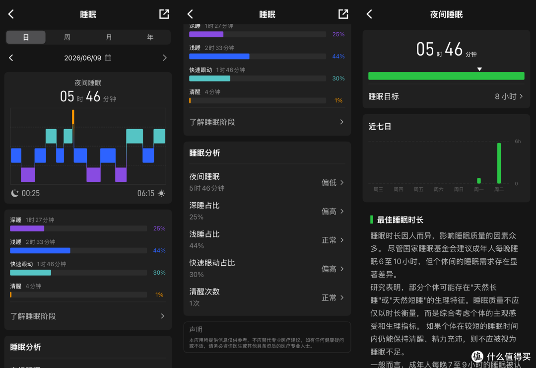Select the 月 tab
The image size is (536, 368).
coord(109,37)
